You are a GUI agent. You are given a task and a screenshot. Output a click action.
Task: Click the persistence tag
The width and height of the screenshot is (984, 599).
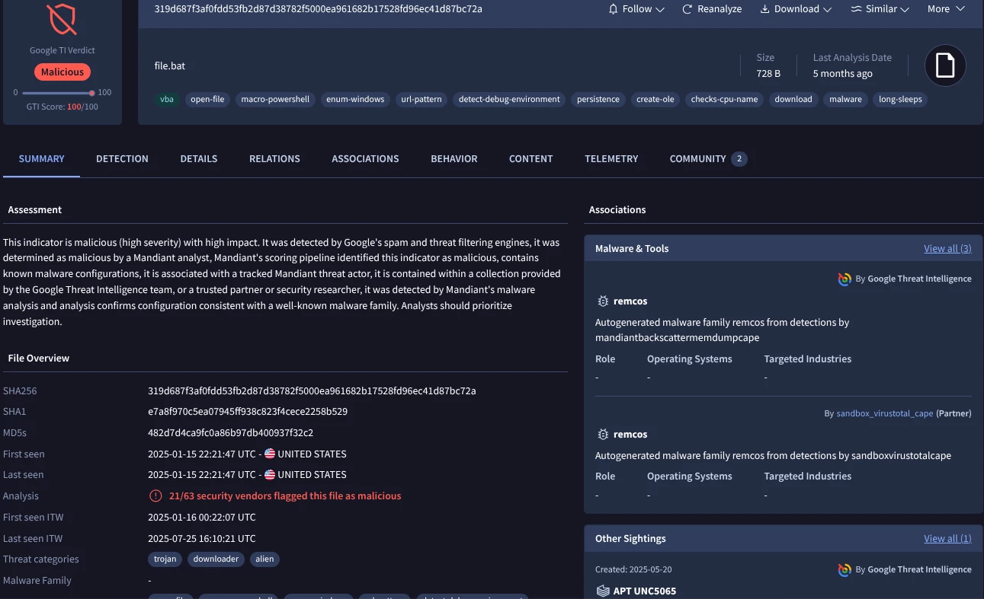598,99
